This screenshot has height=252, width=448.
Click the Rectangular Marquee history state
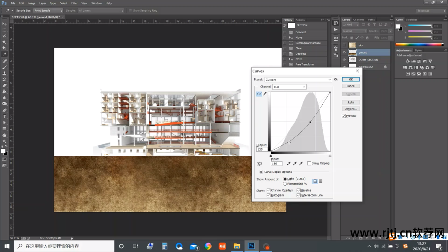pyautogui.click(x=304, y=43)
